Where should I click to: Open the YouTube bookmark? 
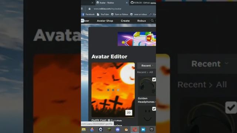(103, 14)
